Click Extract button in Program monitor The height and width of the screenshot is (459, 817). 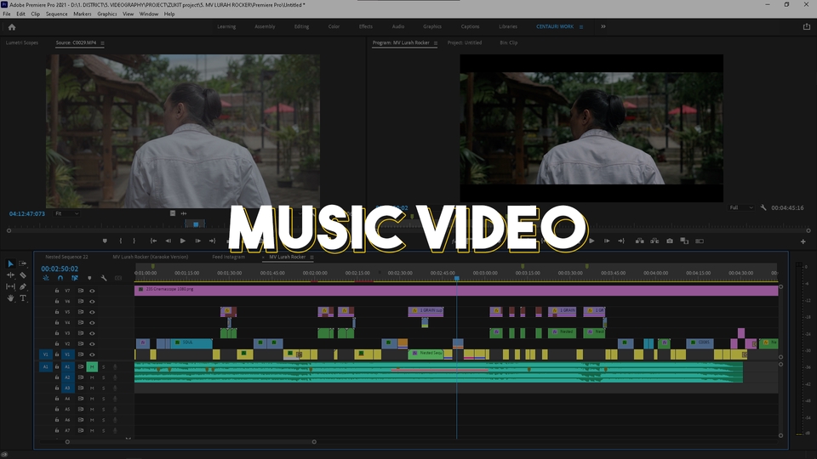(x=654, y=241)
